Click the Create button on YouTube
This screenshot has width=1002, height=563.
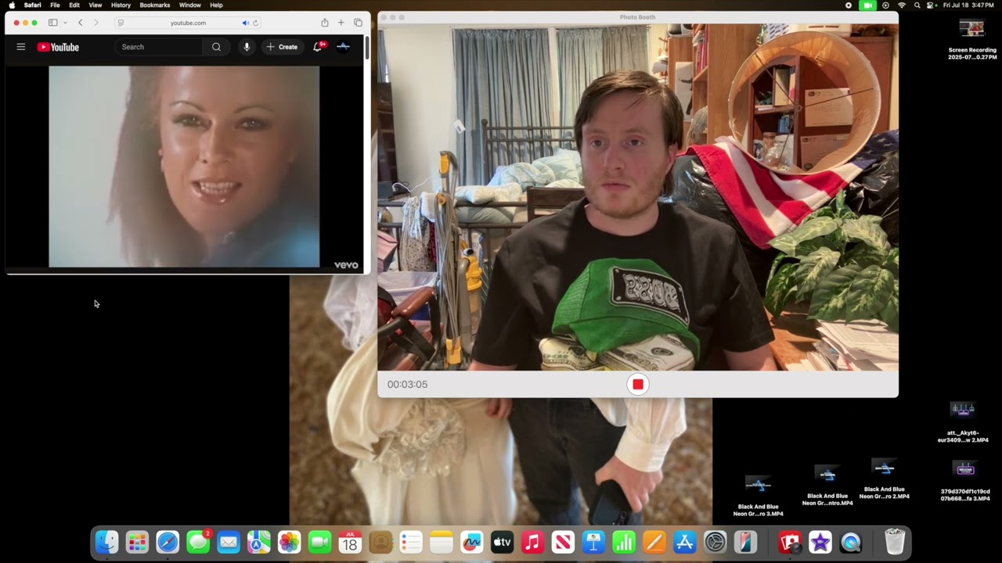coord(282,47)
